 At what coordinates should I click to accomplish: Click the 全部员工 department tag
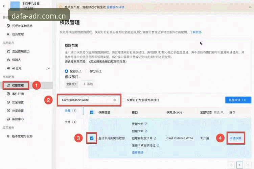[71, 84]
